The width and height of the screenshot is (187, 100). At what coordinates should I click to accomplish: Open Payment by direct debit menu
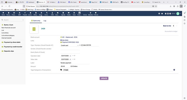pos(12,42)
